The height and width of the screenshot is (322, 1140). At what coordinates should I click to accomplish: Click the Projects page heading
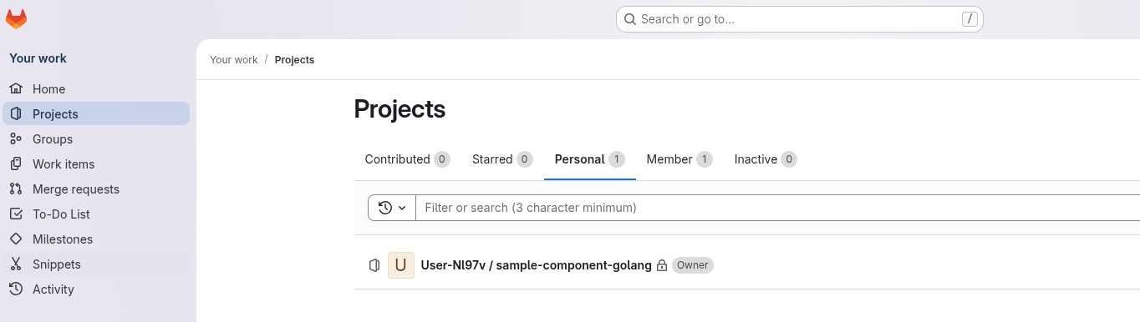[400, 109]
